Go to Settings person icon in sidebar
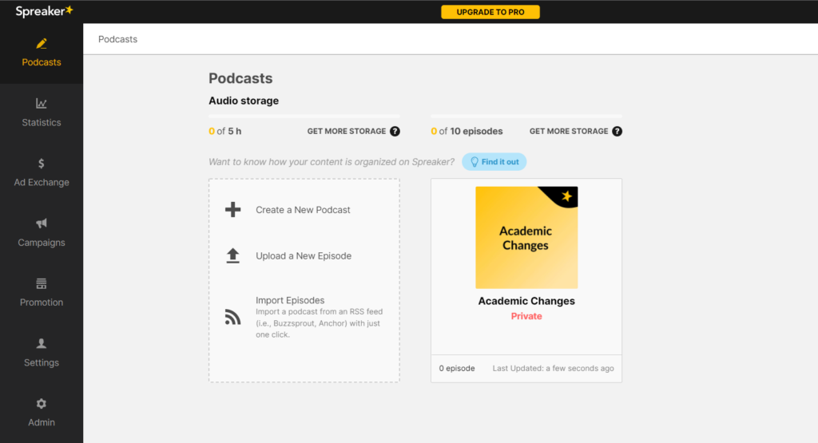818x443 pixels. point(42,343)
